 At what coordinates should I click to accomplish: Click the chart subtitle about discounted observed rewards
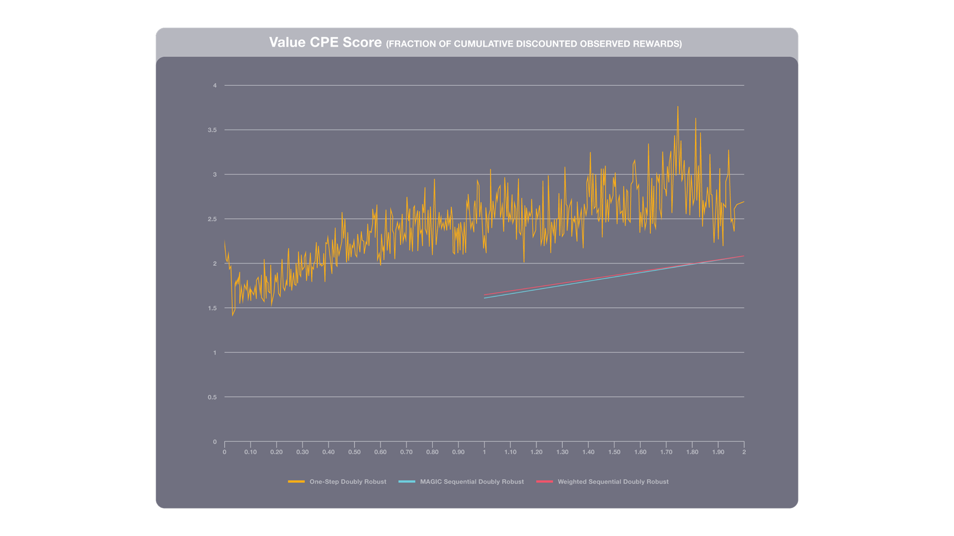[534, 44]
